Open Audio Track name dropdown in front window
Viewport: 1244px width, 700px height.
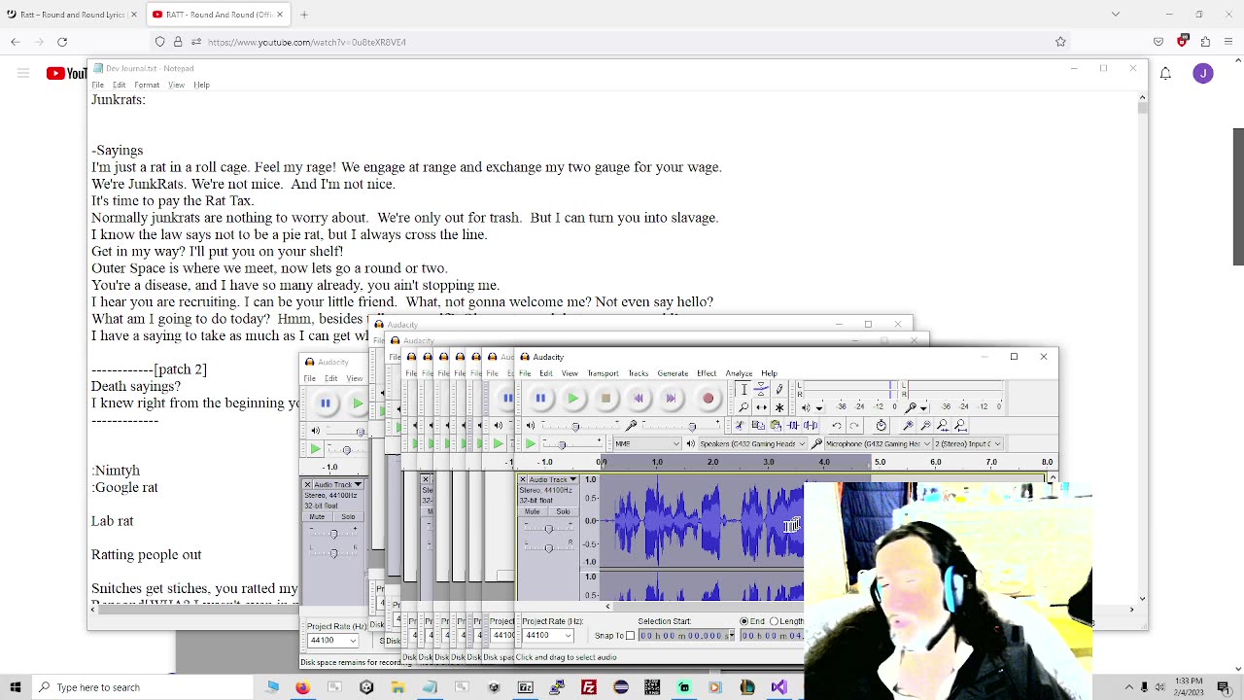click(x=553, y=479)
